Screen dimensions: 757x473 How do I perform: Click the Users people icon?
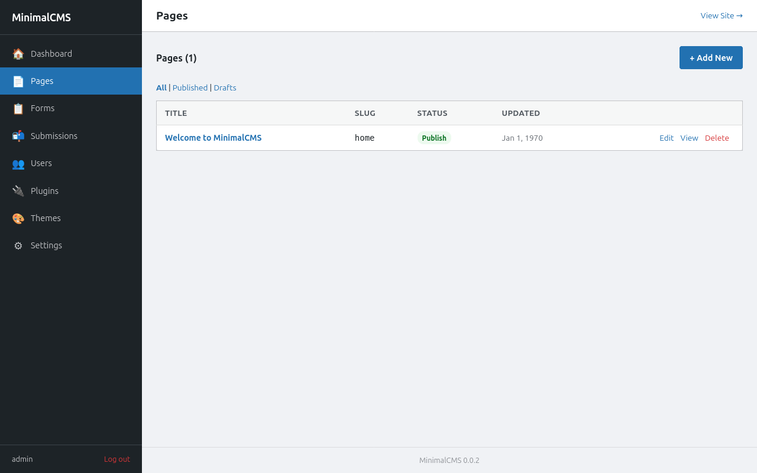click(x=18, y=164)
